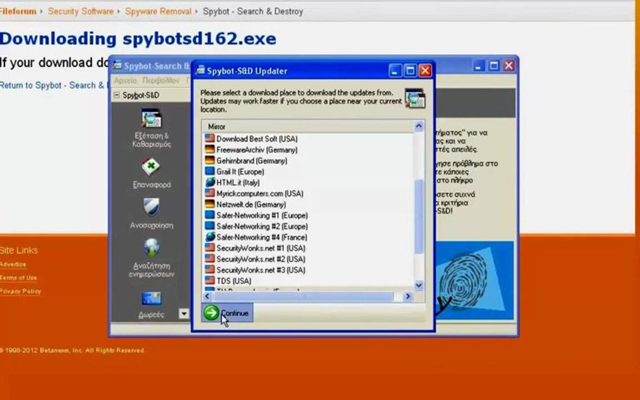
Task: Select Grail It (Europe) mirror
Action: pyautogui.click(x=240, y=172)
